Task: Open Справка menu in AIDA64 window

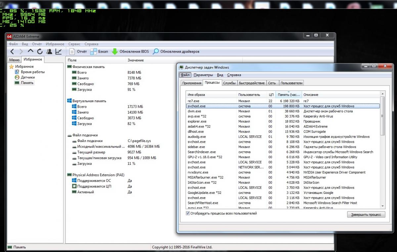Action: [x=91, y=44]
